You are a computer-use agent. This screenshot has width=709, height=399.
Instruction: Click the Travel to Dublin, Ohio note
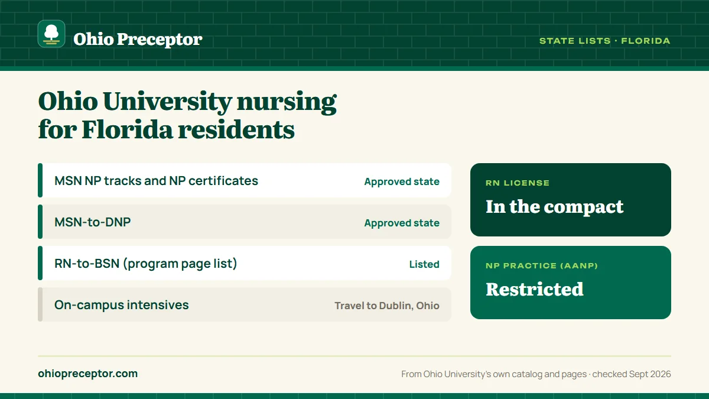pos(387,306)
